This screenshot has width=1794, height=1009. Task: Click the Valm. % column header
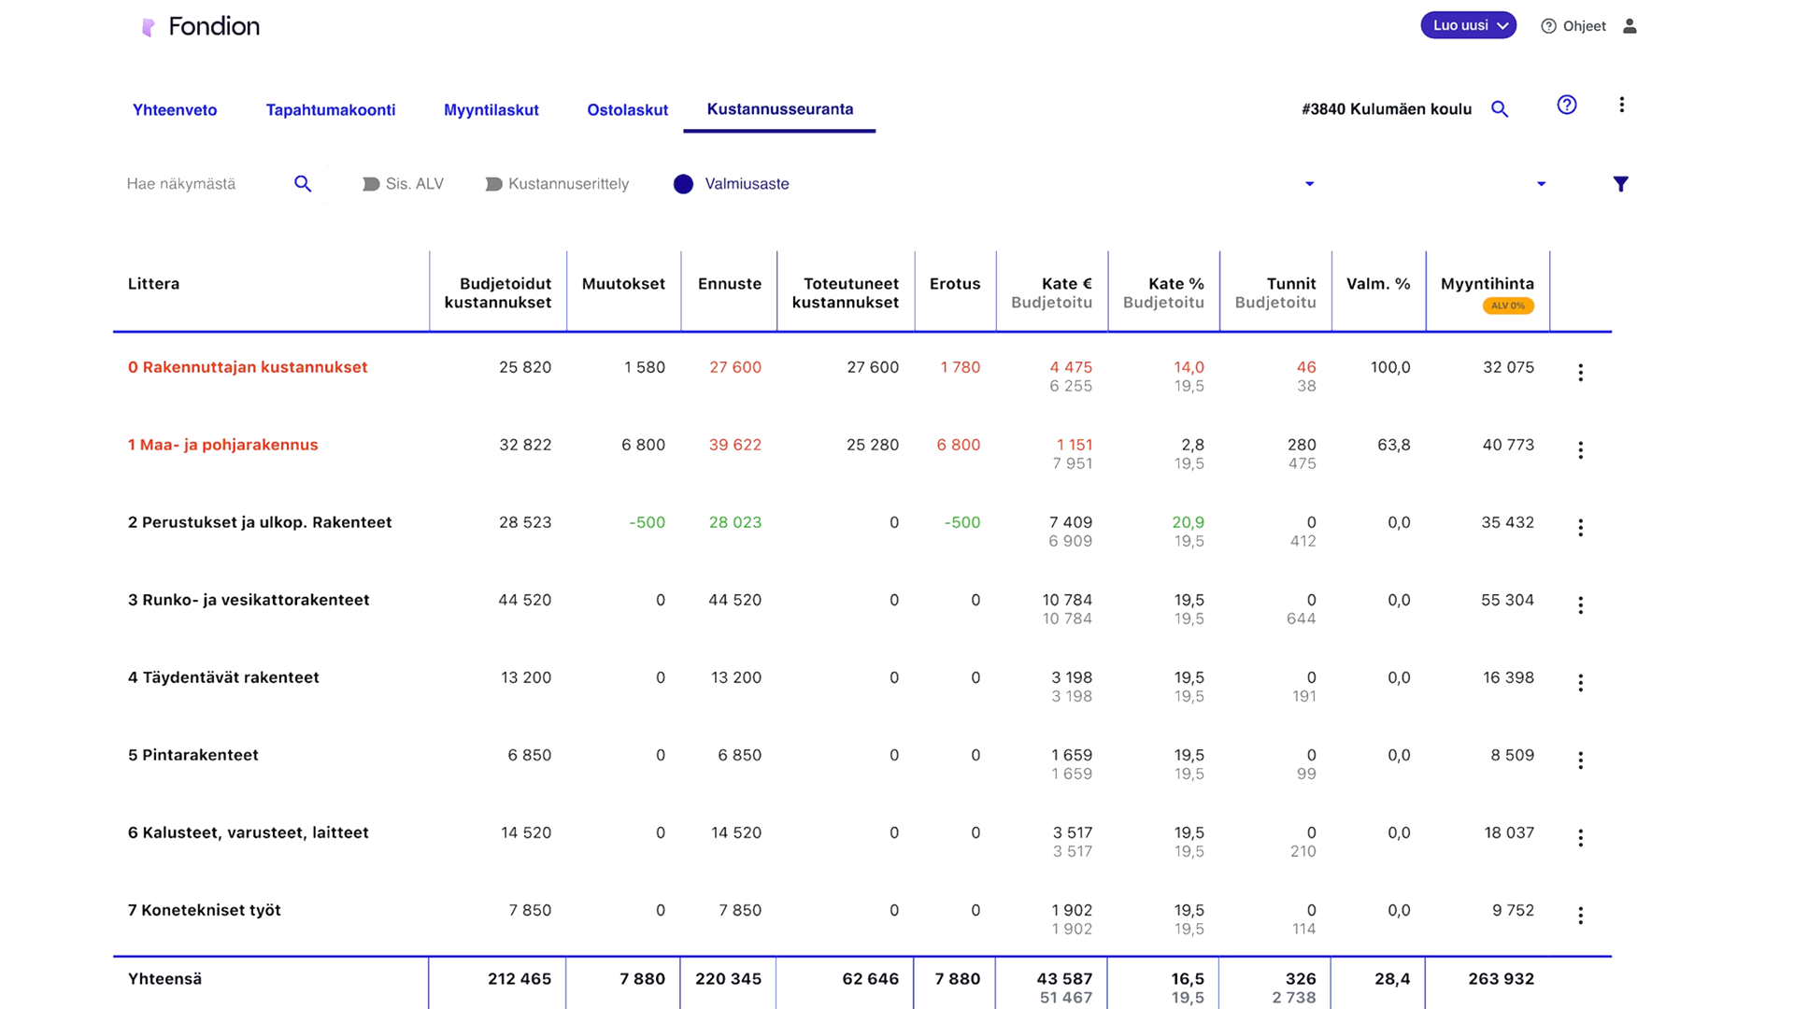tap(1378, 284)
